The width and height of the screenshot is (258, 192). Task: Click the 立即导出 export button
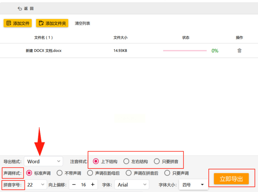(231, 179)
